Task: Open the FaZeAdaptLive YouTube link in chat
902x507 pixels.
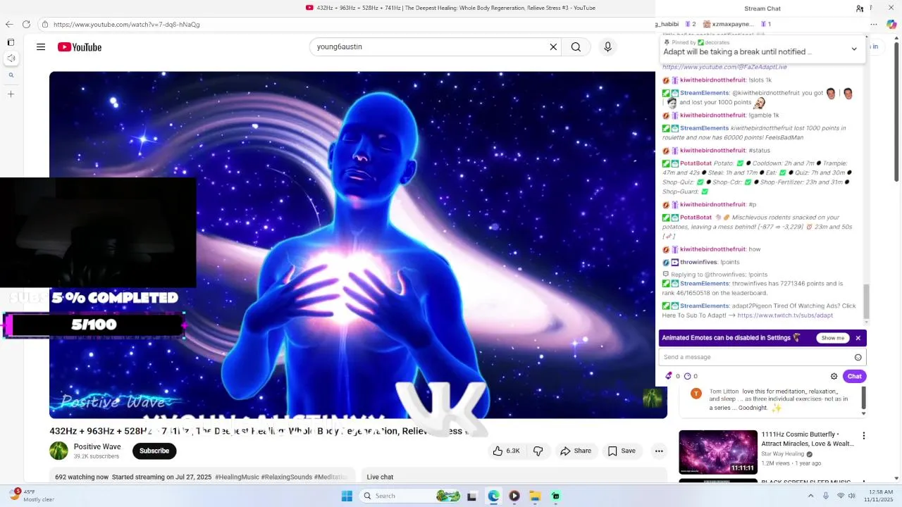Action: coord(724,67)
